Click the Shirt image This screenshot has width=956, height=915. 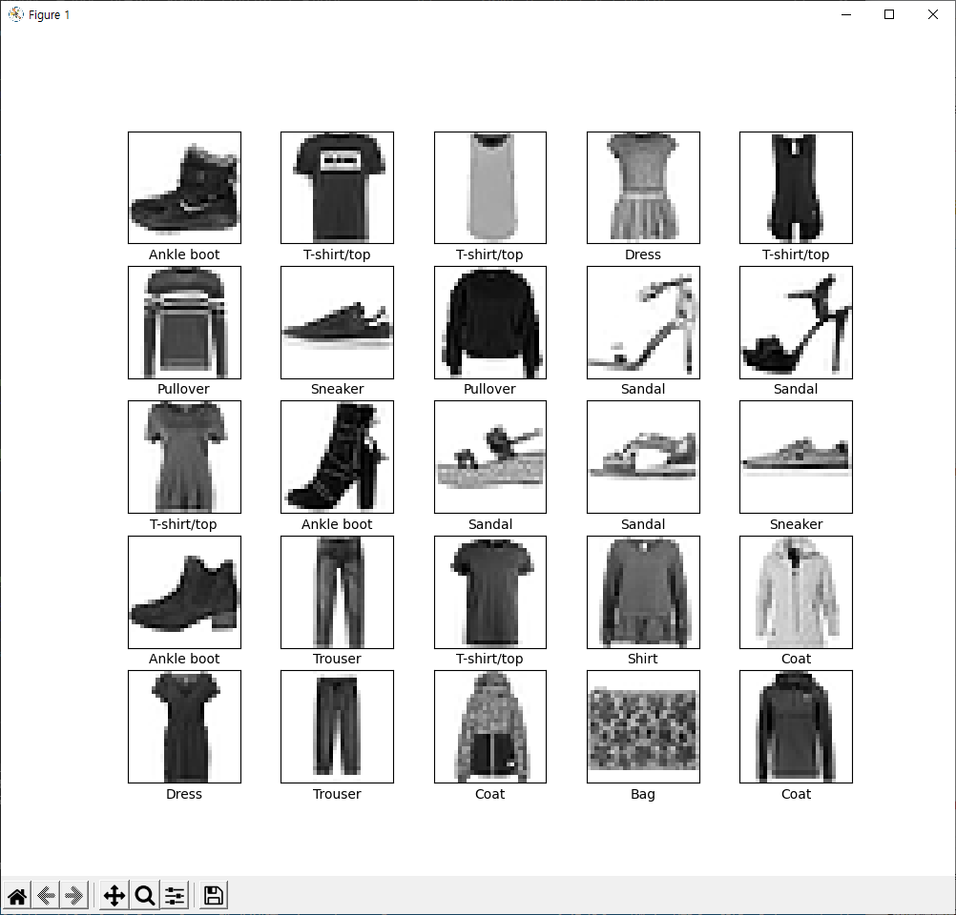[x=643, y=592]
